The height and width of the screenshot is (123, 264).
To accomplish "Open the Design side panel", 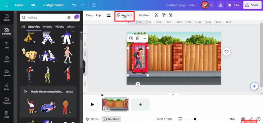I will pos(7,18).
